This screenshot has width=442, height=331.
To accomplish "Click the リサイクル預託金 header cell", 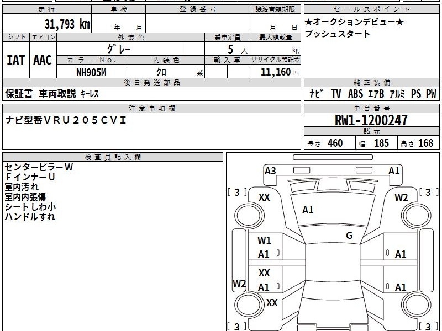I will point(275,60).
